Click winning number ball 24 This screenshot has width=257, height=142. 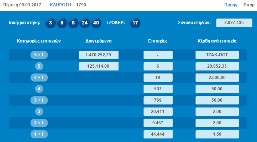pos(85,23)
